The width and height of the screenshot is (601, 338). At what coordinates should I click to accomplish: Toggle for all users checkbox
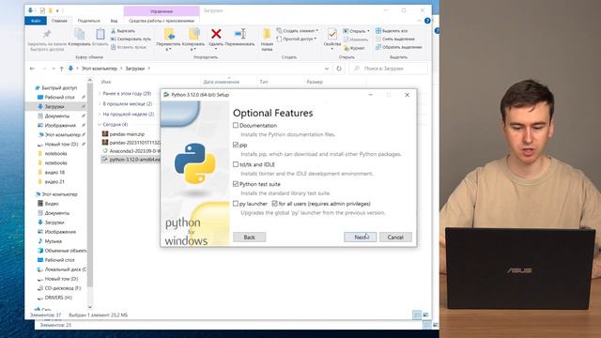click(x=275, y=204)
